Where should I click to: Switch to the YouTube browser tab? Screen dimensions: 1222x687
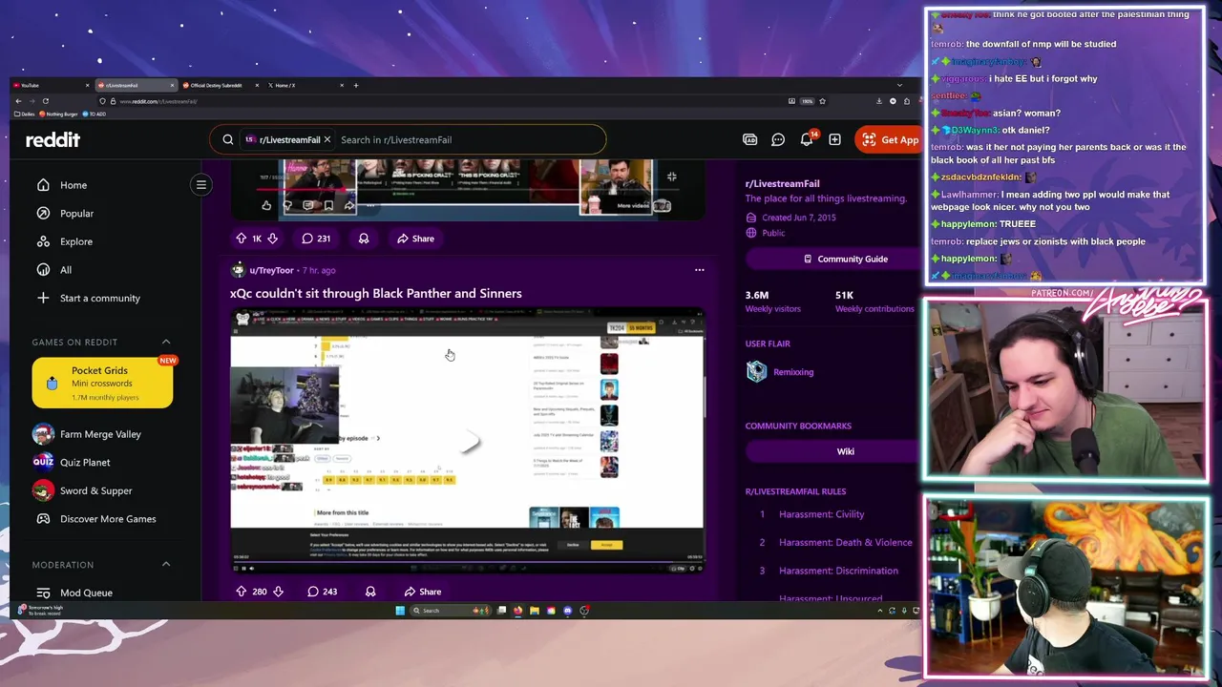coord(52,85)
